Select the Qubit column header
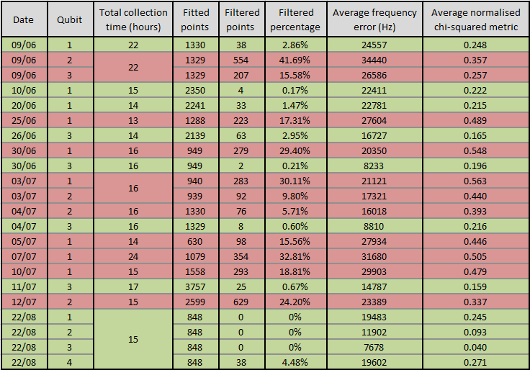Screen dimensions: 530x370 tap(69, 20)
